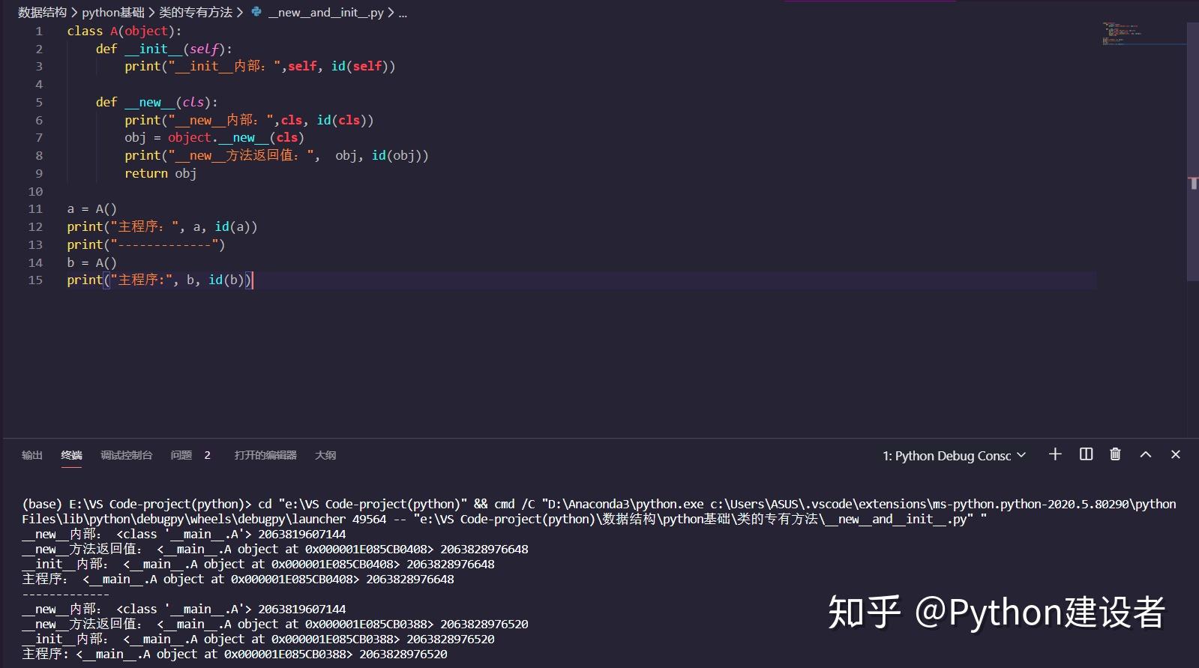The image size is (1199, 668).
Task: Click line number 15 in the gutter
Action: 35,280
